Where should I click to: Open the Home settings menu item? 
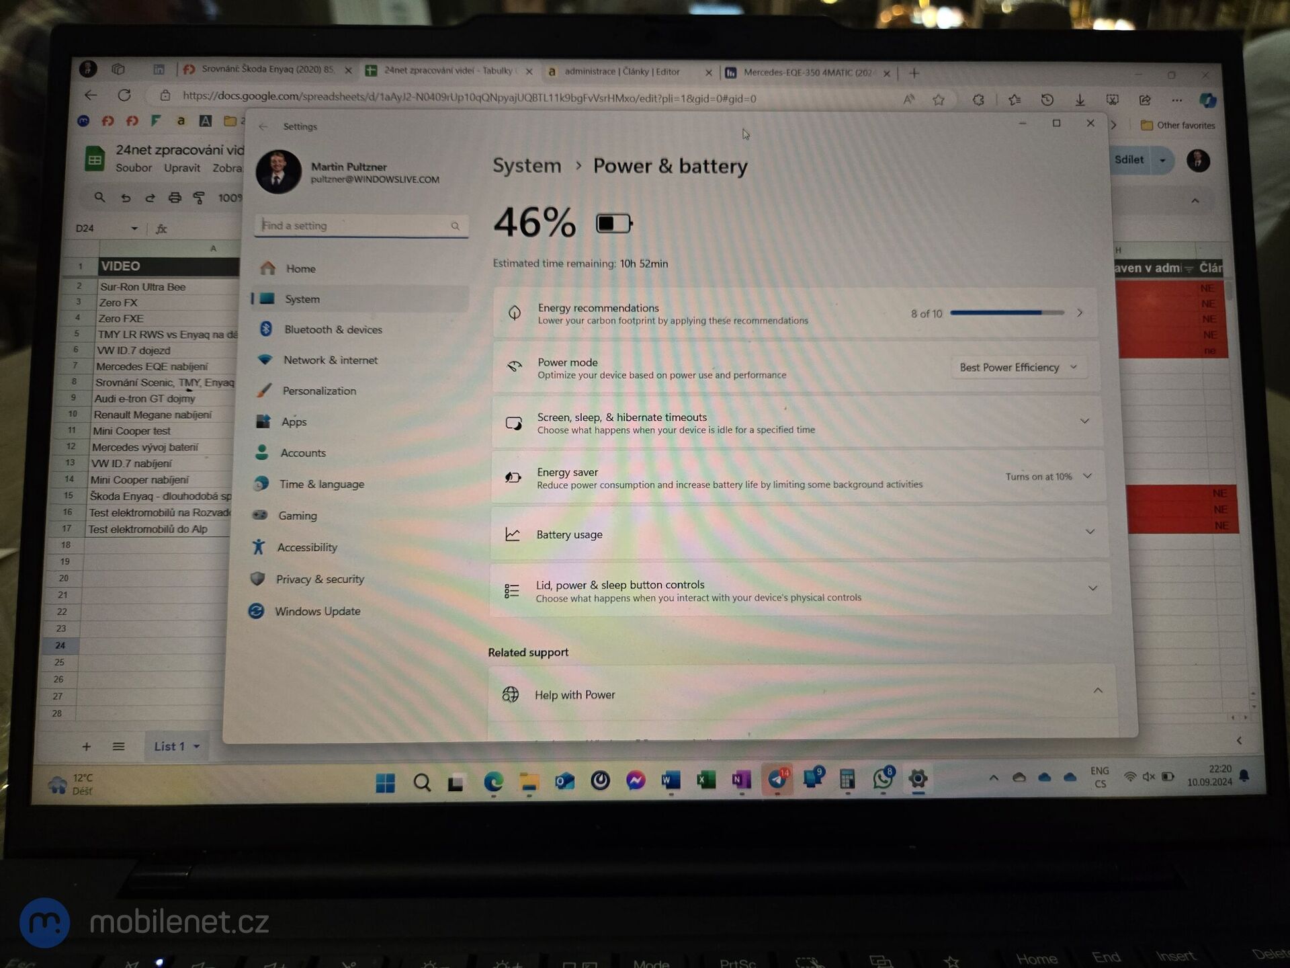click(300, 268)
